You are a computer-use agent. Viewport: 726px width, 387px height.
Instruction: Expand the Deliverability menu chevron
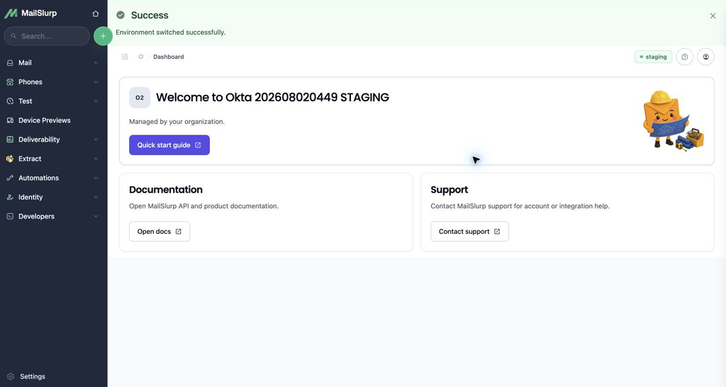click(x=96, y=140)
